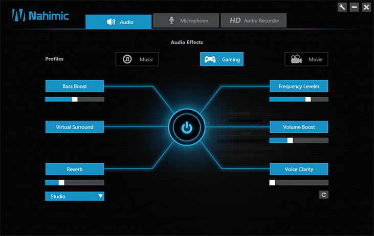Viewport: 374px width, 236px height.
Task: Click the Volume Boost effect button
Action: [299, 127]
